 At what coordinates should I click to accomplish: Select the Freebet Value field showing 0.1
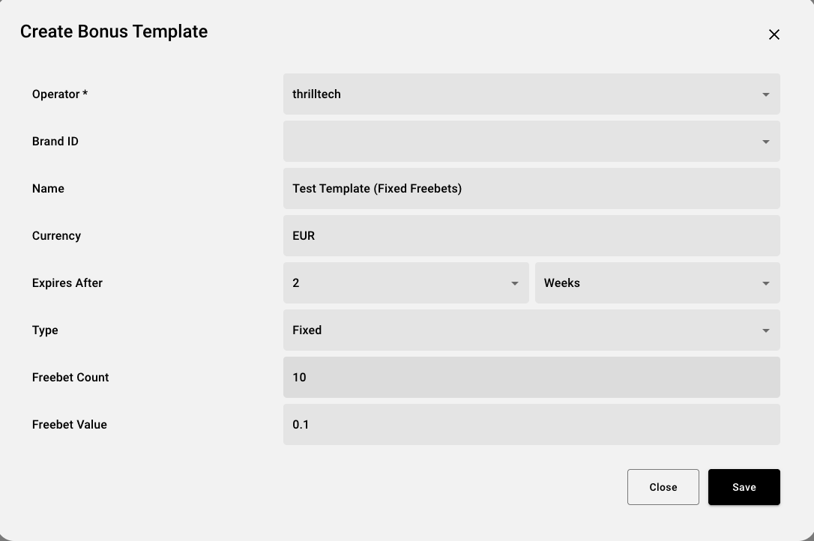tap(531, 425)
